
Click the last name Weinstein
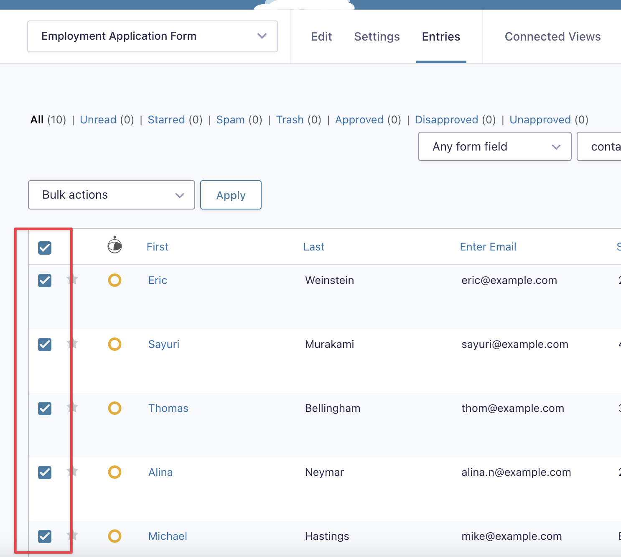(329, 280)
